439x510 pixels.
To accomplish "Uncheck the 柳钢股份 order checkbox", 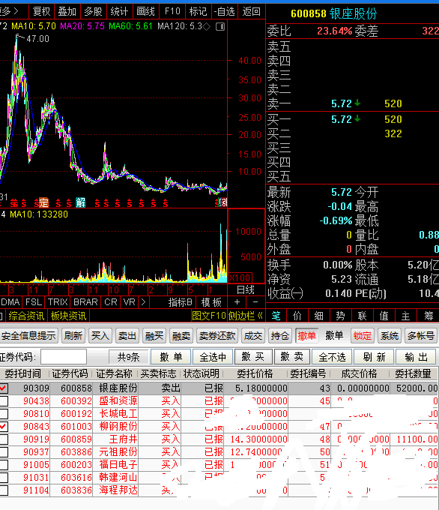I will [x=4, y=427].
